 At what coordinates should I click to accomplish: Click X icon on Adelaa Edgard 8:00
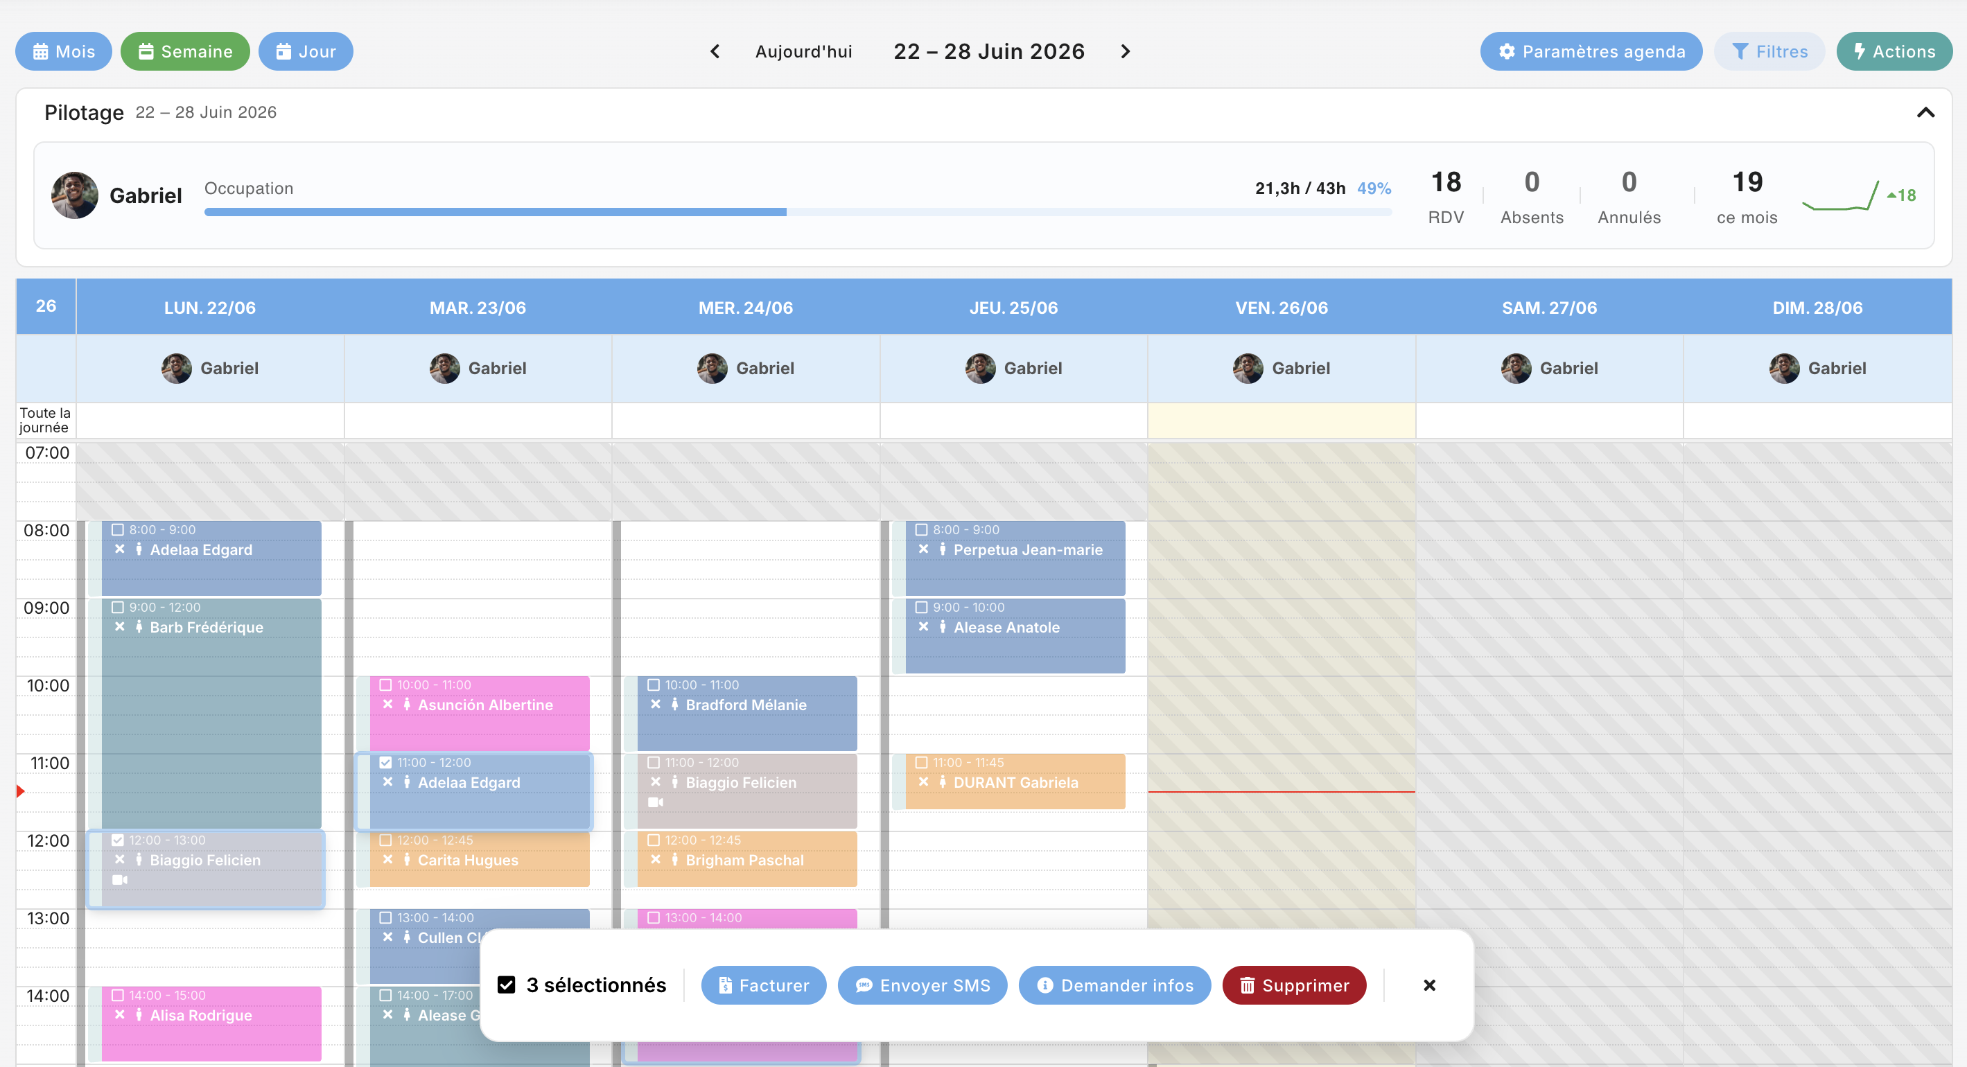point(120,549)
